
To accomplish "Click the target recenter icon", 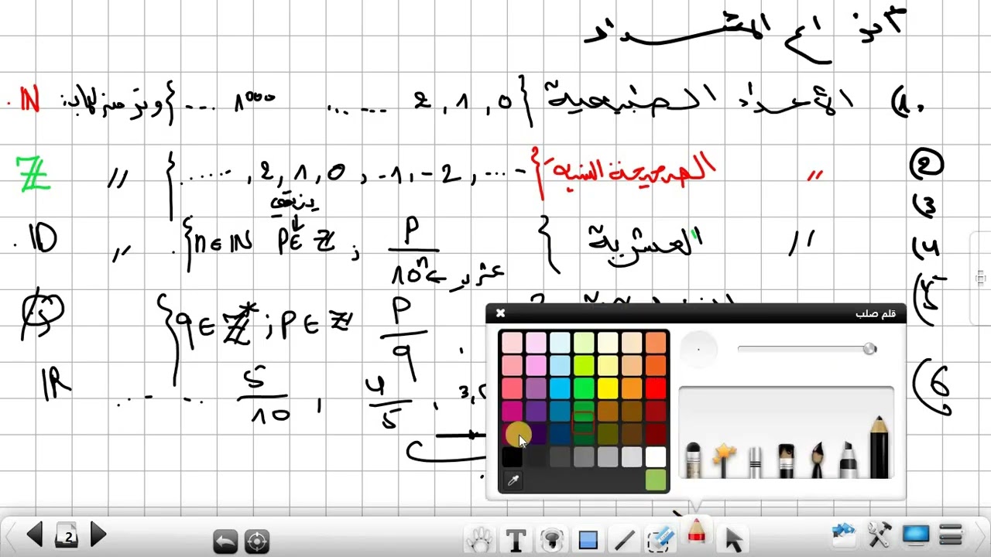I will (257, 541).
